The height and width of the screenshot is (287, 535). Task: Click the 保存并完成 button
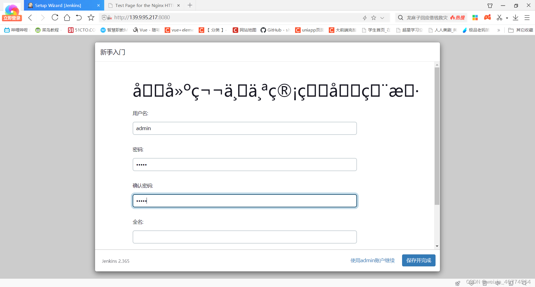click(x=419, y=261)
